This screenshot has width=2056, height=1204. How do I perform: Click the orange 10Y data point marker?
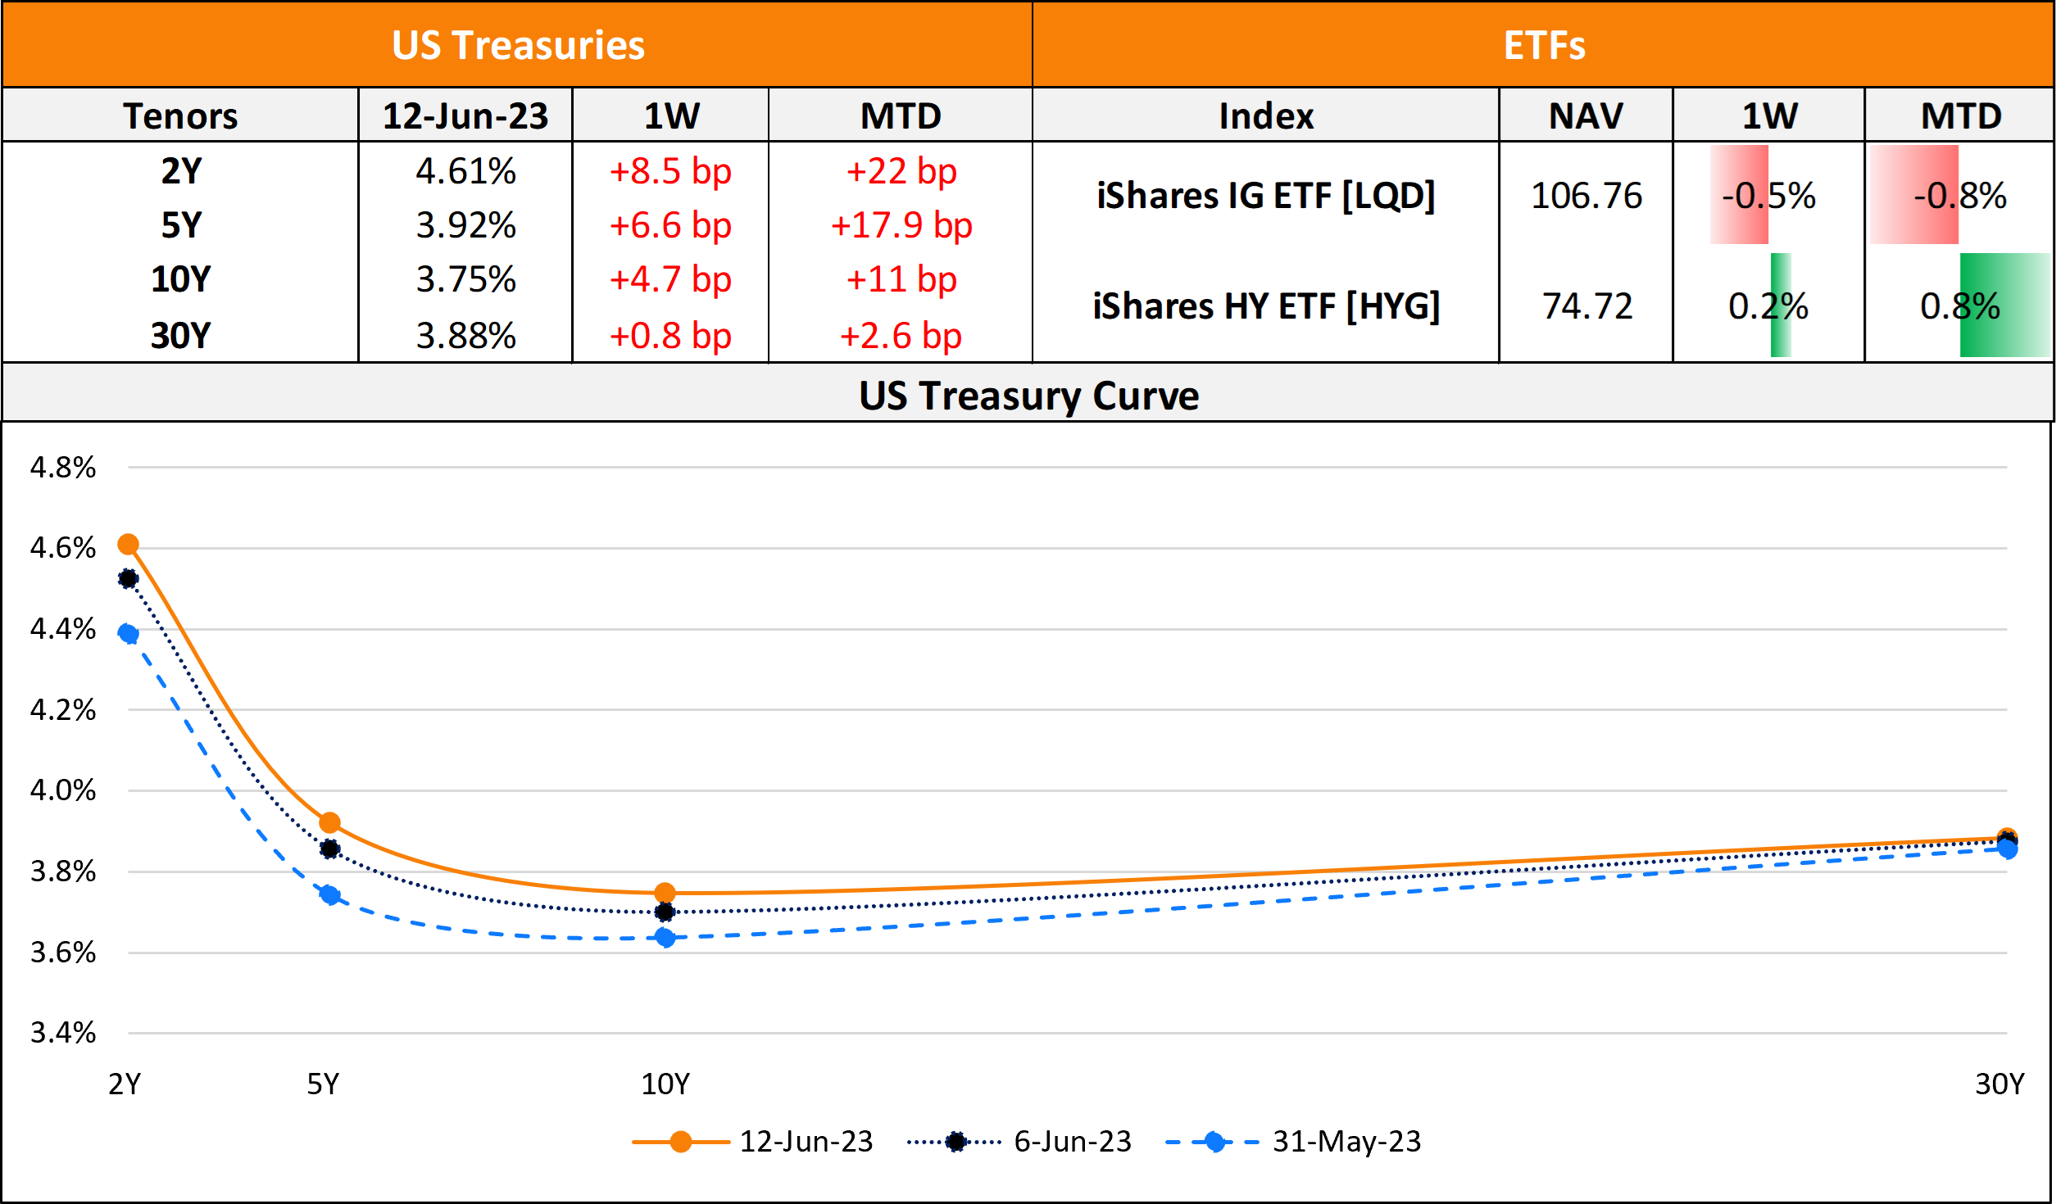[665, 893]
